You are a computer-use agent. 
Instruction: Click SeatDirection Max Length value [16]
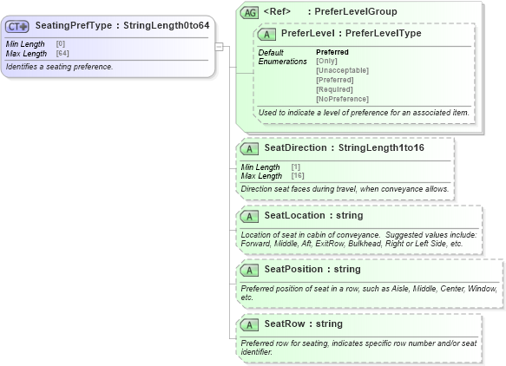click(298, 175)
